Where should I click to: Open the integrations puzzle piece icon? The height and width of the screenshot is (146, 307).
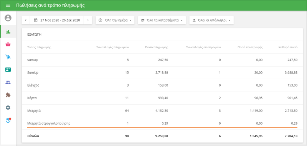[8, 95]
